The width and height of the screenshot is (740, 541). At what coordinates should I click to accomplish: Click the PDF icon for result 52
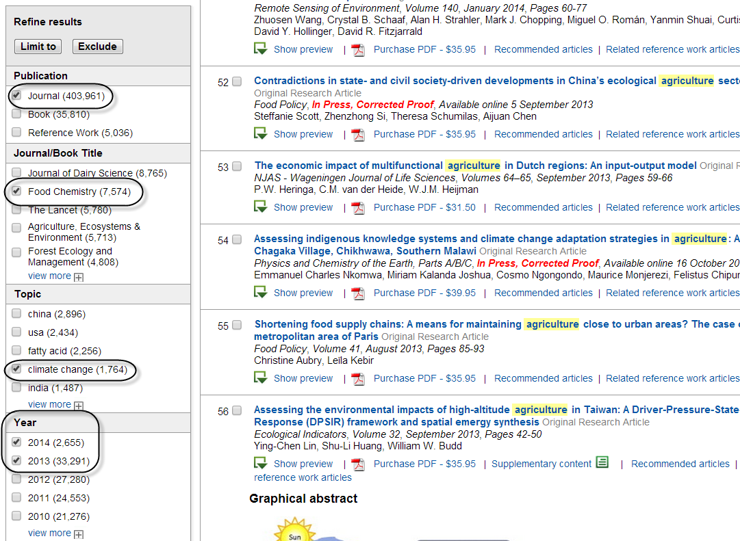coord(358,134)
